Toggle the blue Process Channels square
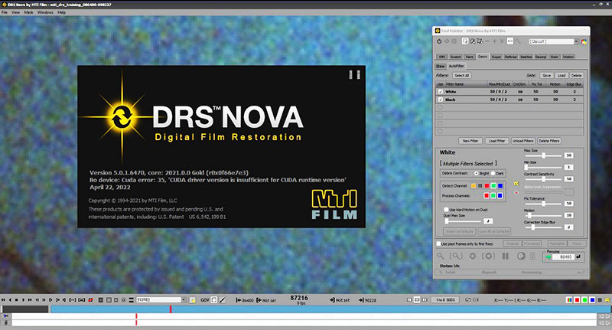The image size is (612, 330). (x=500, y=195)
